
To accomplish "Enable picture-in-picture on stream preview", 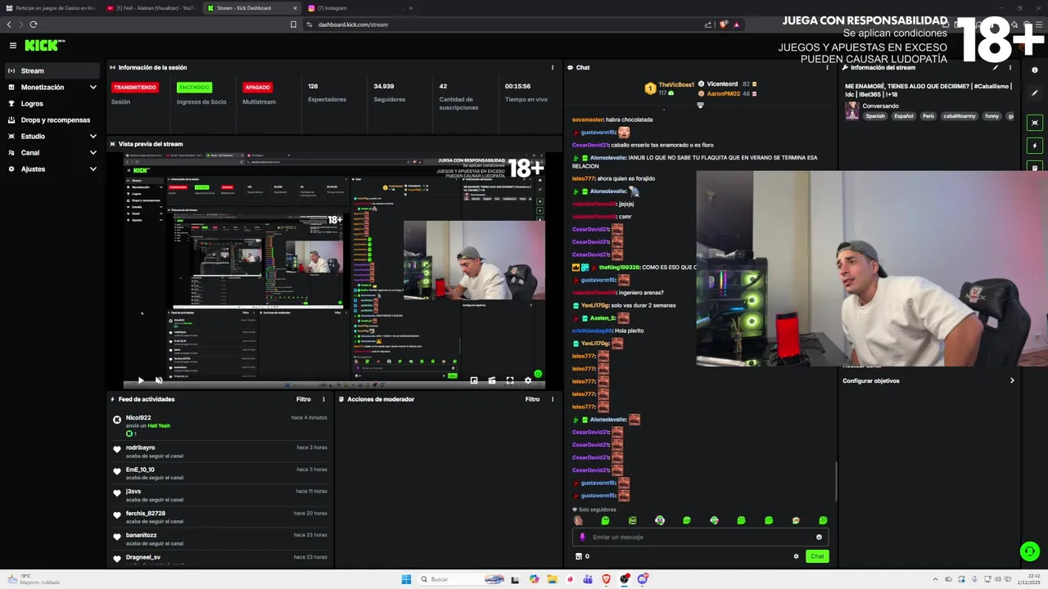I will coord(474,380).
